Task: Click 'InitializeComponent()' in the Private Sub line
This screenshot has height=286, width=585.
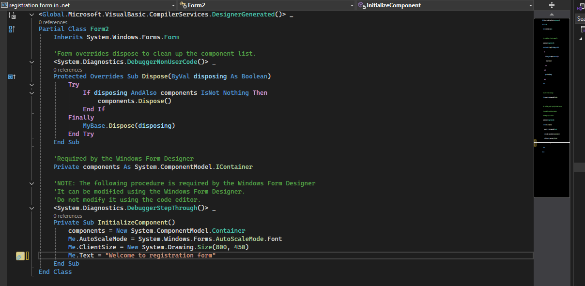Action: (137, 223)
